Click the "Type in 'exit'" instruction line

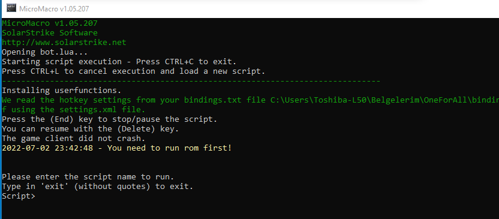97,186
